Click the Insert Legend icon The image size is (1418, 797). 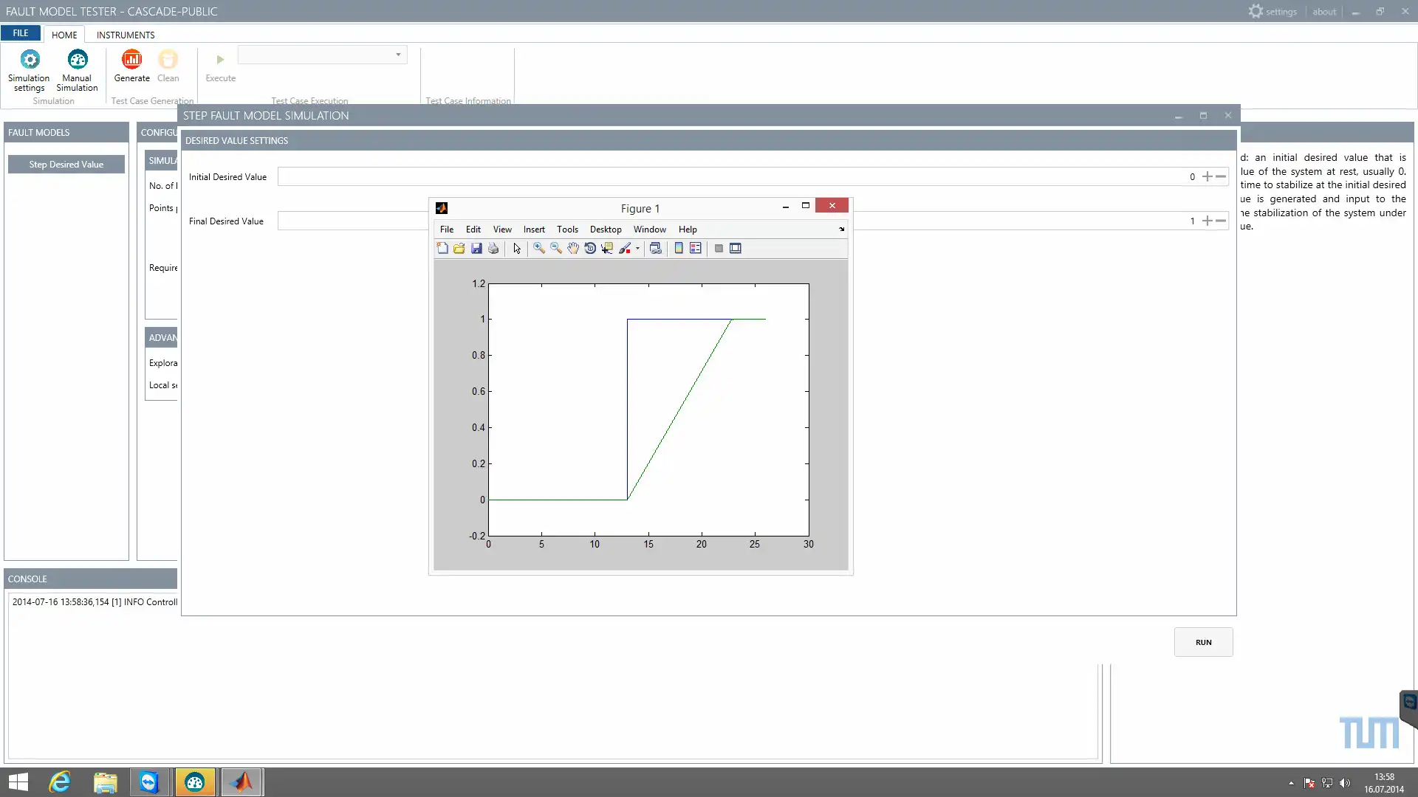696,249
